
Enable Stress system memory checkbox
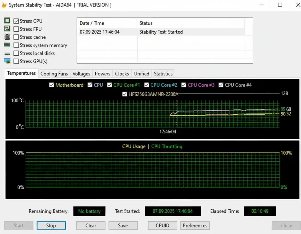[x=16, y=45]
